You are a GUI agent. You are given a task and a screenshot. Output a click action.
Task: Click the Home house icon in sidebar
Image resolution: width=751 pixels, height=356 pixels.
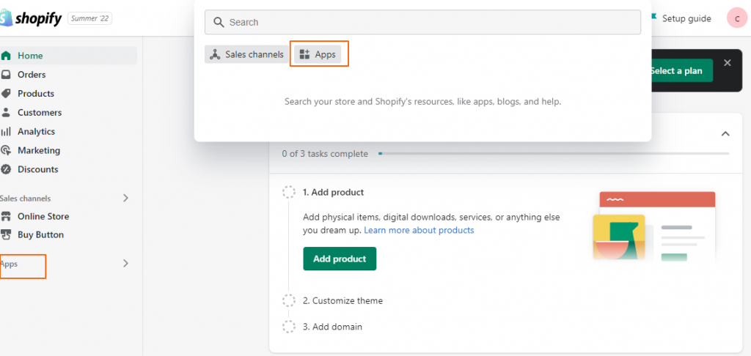pyautogui.click(x=6, y=56)
